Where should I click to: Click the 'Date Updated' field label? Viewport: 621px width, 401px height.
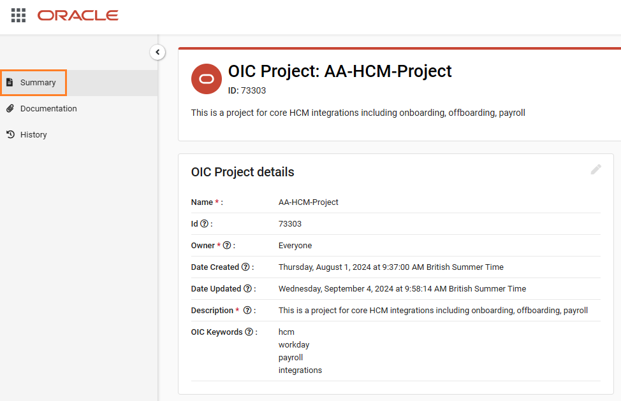pyautogui.click(x=216, y=289)
